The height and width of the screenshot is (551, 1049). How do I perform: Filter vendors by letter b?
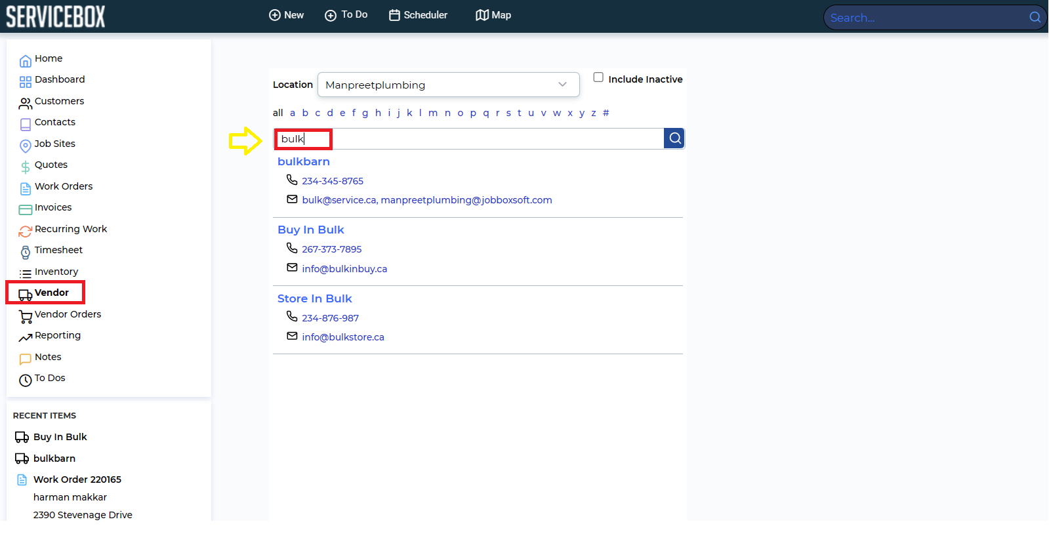click(305, 113)
